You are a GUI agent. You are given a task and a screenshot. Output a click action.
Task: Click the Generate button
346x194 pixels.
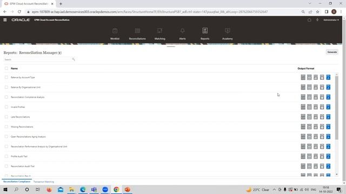[x=332, y=52]
